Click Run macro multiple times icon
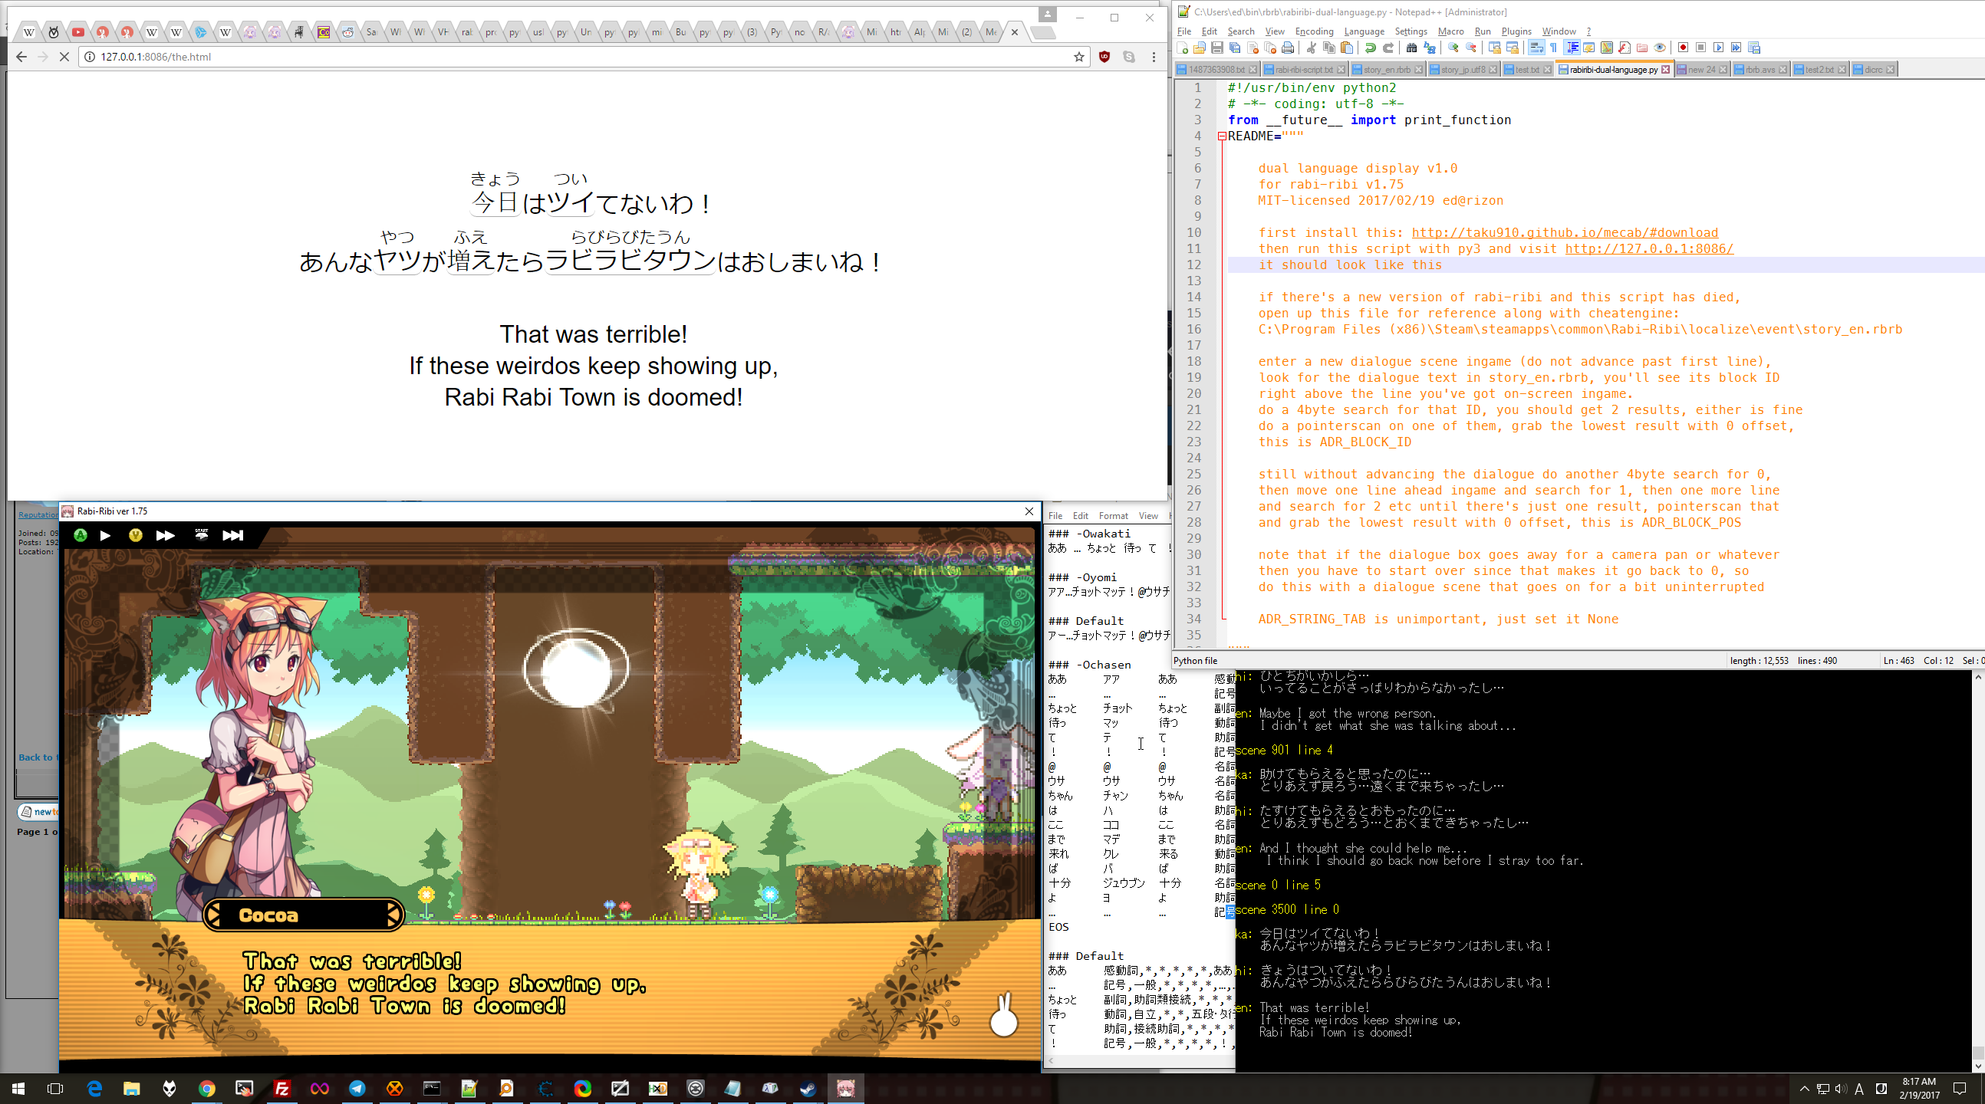 [x=1736, y=48]
